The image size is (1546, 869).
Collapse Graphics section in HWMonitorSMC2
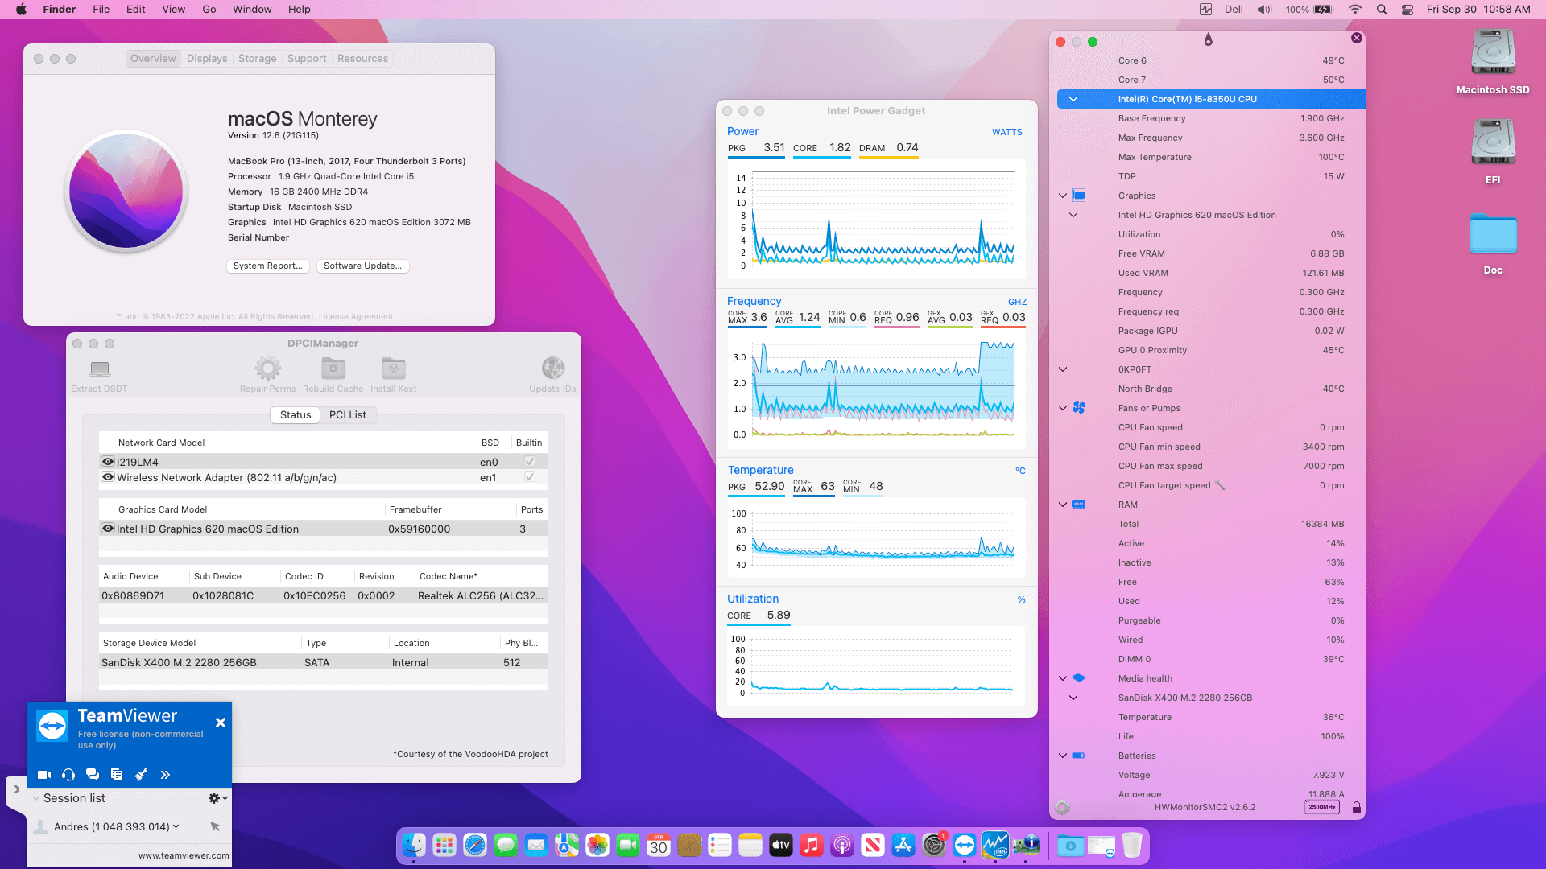(1063, 196)
